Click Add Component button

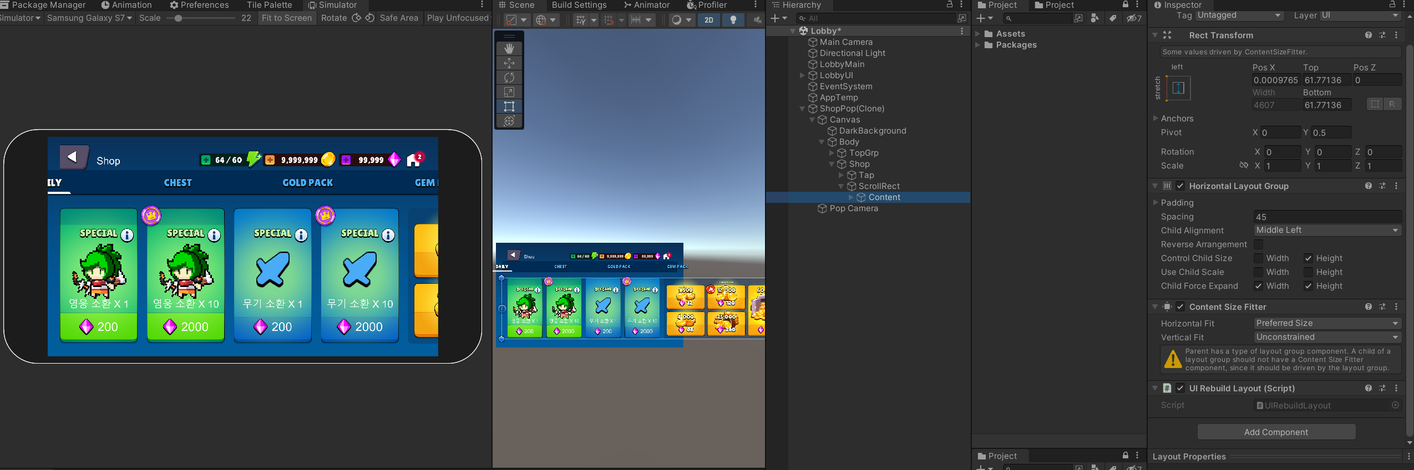point(1276,432)
